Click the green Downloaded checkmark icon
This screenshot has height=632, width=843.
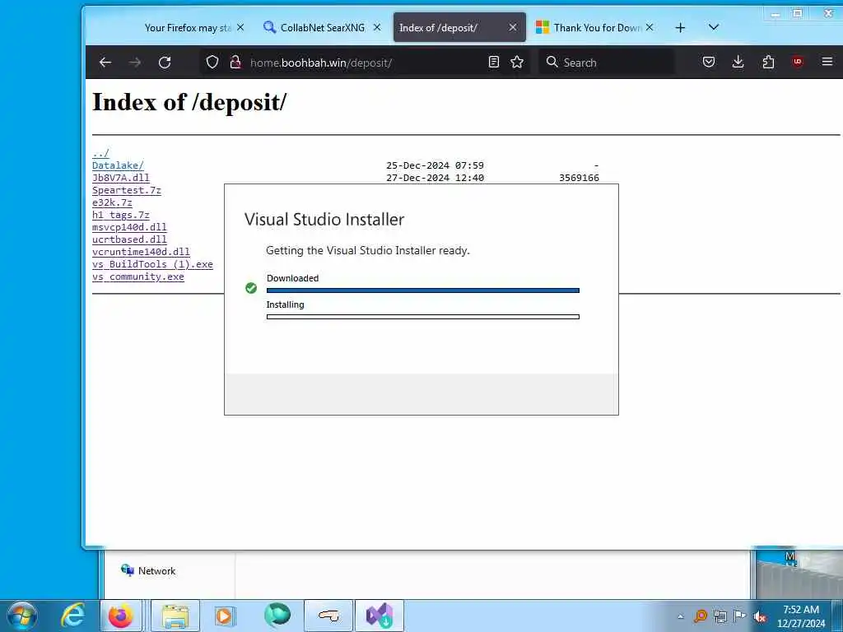pyautogui.click(x=251, y=288)
